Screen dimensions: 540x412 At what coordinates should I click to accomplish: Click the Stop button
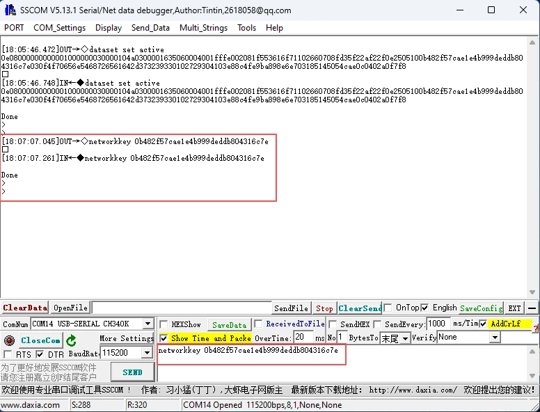324,308
